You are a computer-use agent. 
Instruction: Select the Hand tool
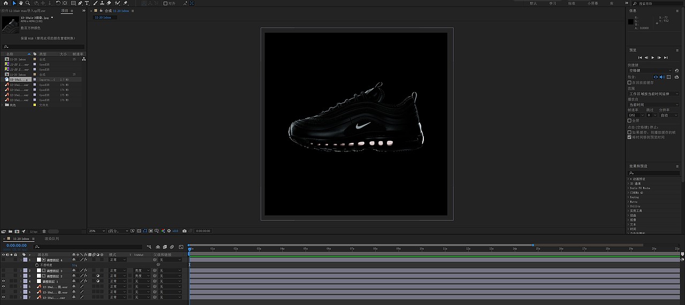coord(21,3)
